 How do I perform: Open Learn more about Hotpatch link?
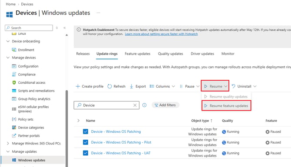pyautogui.click(x=161, y=34)
